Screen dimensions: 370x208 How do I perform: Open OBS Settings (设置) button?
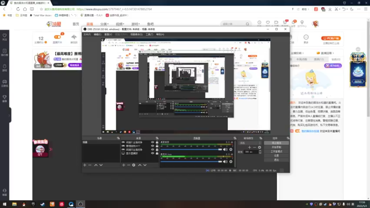(x=276, y=156)
